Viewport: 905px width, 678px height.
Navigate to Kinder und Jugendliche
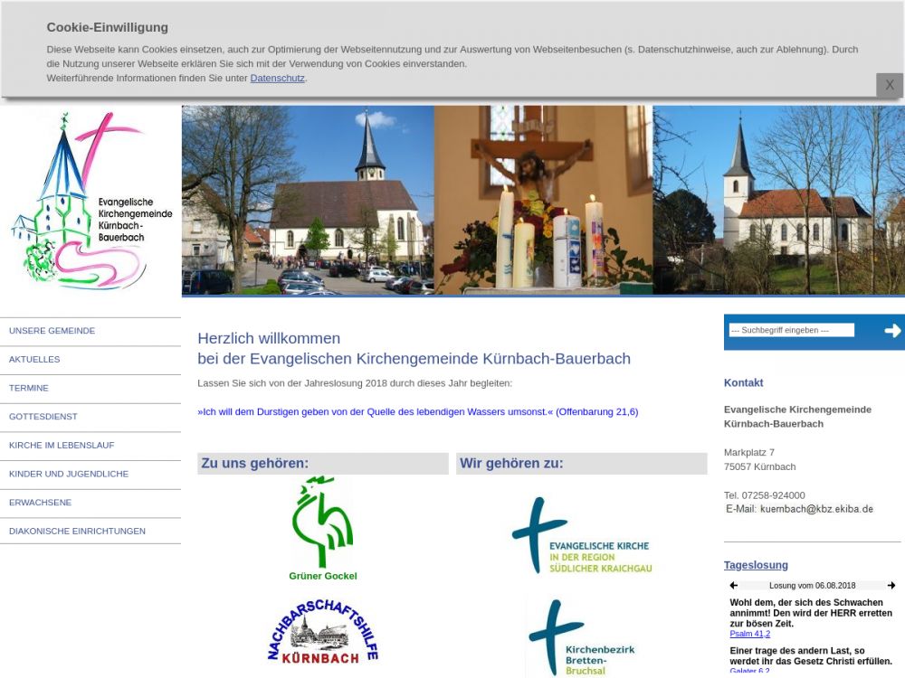[x=69, y=474]
